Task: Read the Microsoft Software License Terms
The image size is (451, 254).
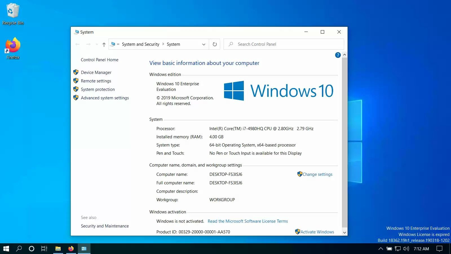Action: (x=247, y=221)
